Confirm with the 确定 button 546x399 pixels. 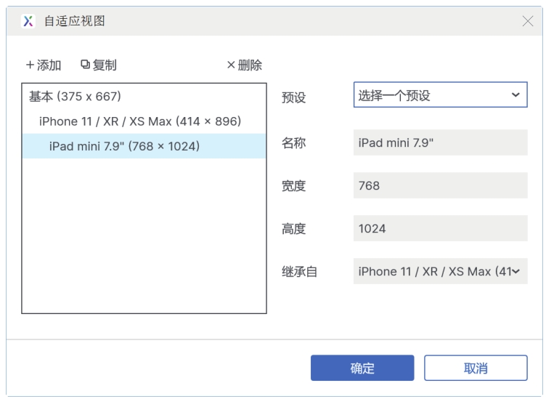[362, 368]
